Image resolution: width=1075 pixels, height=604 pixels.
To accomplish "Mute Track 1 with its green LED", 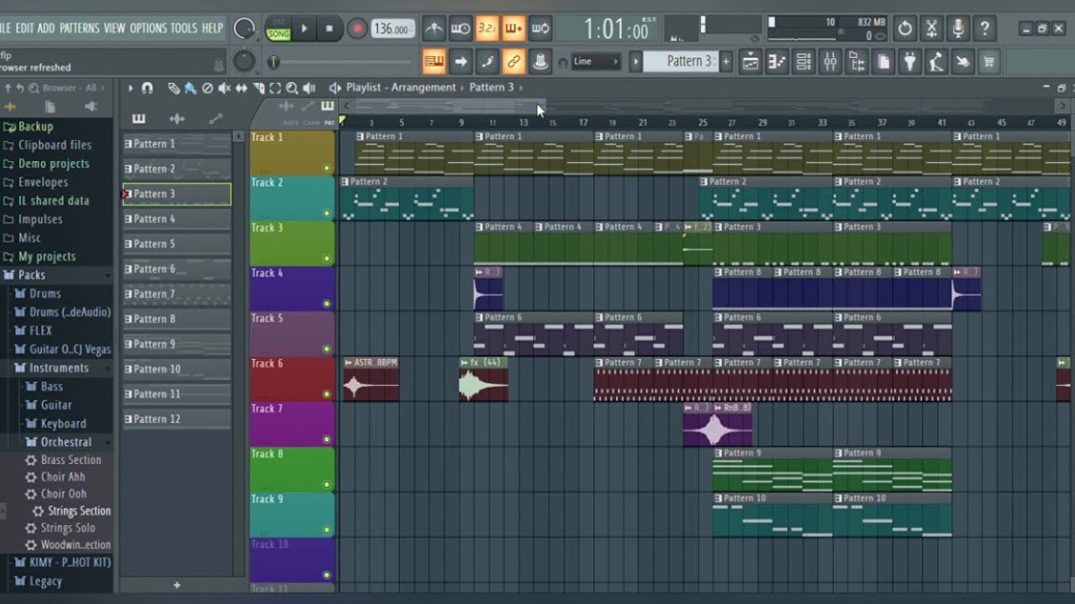I will tap(327, 168).
